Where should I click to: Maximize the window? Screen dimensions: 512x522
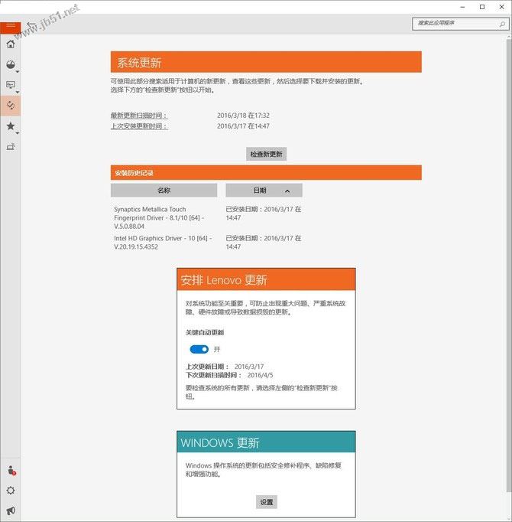[x=482, y=7]
